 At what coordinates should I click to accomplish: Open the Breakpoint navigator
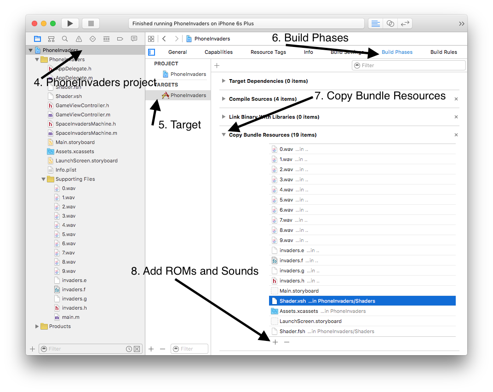(x=120, y=39)
